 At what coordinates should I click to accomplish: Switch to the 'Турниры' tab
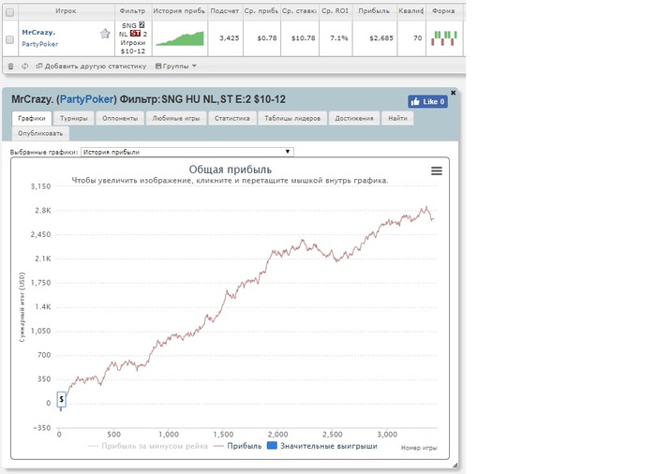74,118
